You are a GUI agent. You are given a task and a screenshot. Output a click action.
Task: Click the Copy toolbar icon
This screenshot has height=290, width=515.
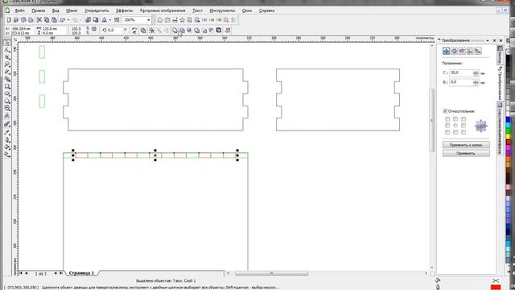47,20
